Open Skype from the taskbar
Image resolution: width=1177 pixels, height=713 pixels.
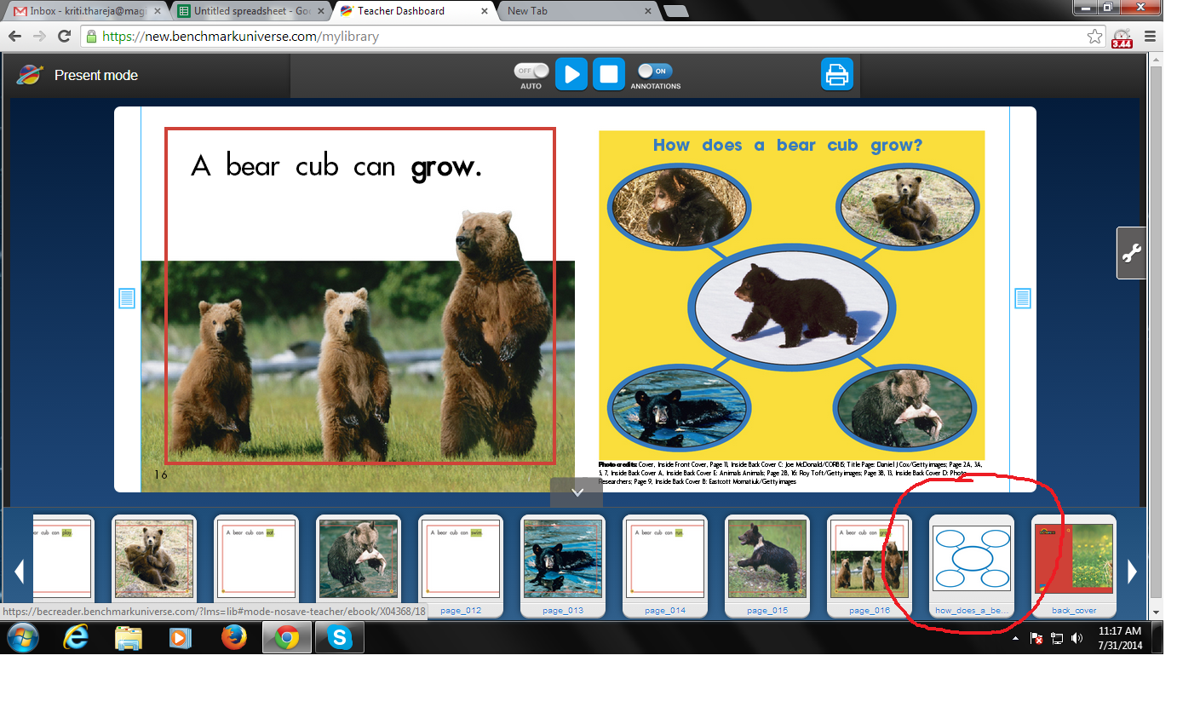point(340,637)
